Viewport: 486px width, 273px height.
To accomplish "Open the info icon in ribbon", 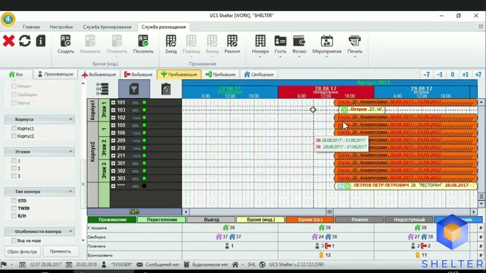I will tap(41, 41).
